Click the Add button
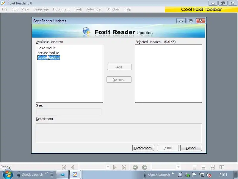The image size is (238, 179). pos(119,67)
